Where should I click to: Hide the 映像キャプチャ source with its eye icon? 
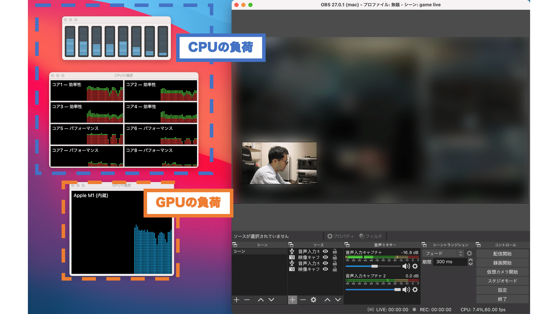325,257
